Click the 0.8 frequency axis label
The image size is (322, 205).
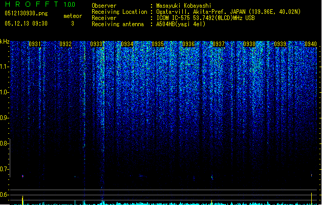click(4, 143)
